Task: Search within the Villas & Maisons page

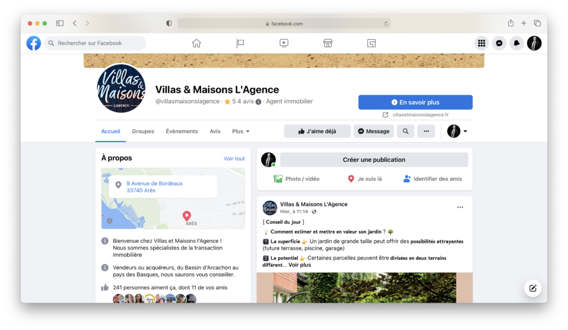Action: pos(405,131)
